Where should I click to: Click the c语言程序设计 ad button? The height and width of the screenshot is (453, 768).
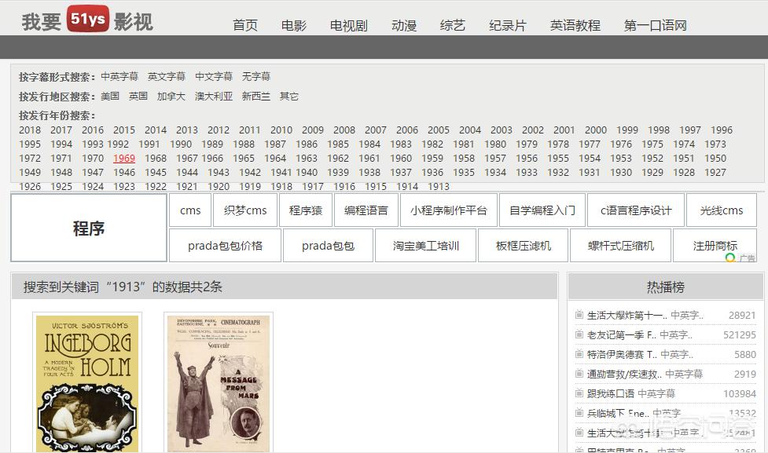click(x=636, y=210)
